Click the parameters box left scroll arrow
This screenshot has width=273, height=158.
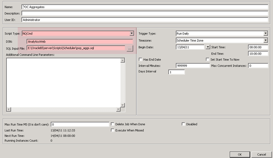[9, 109]
